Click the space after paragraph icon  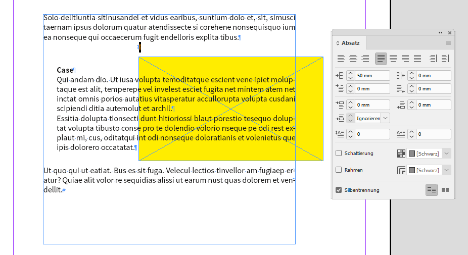401,105
